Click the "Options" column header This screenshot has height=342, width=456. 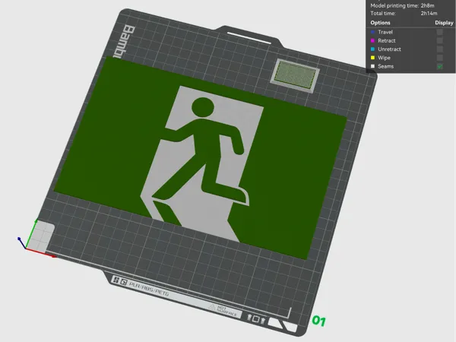pyautogui.click(x=380, y=23)
